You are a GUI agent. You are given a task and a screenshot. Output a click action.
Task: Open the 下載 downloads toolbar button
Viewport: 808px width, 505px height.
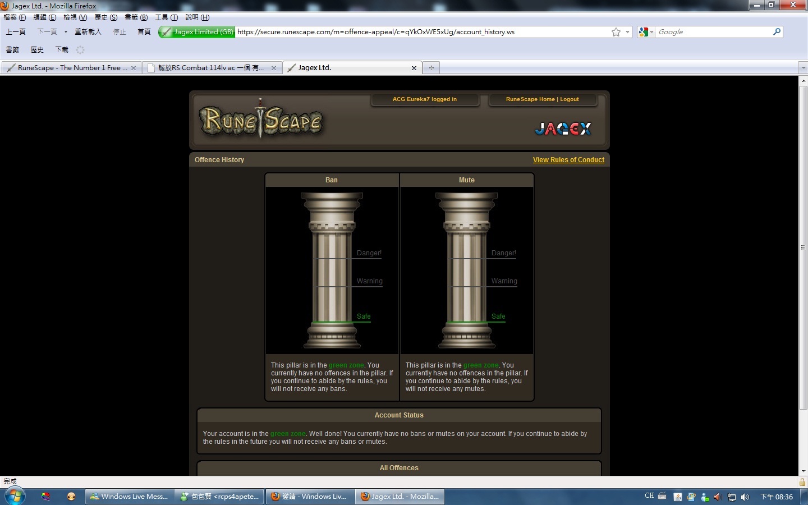[62, 50]
